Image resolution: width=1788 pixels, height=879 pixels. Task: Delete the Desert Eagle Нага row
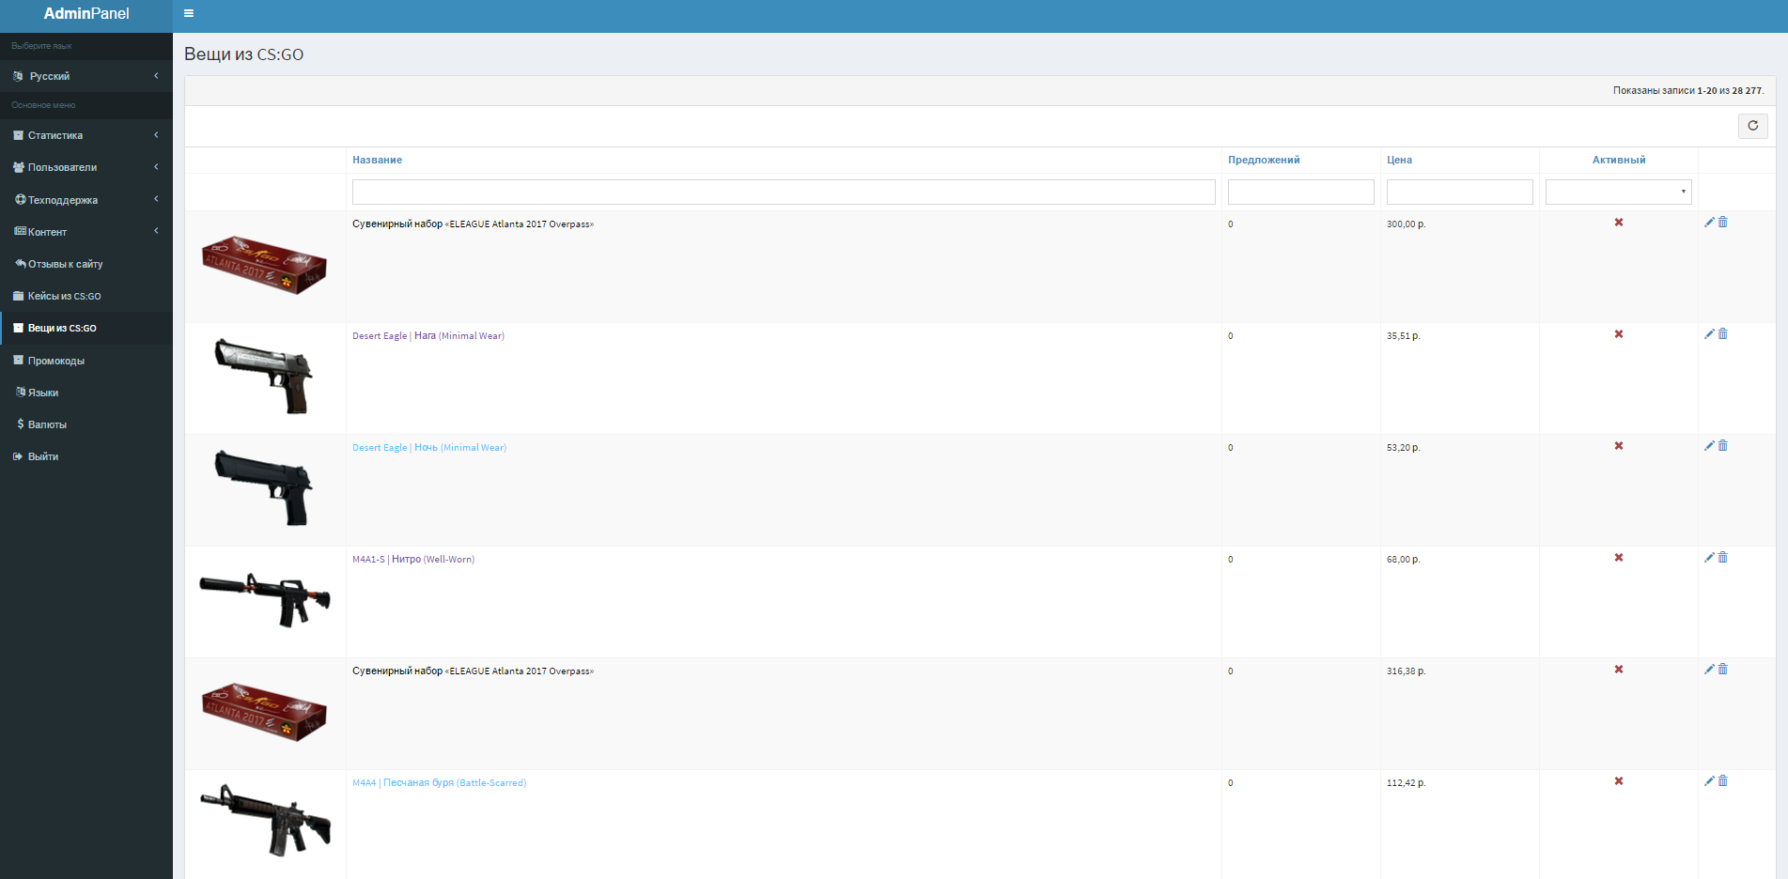pos(1723,334)
